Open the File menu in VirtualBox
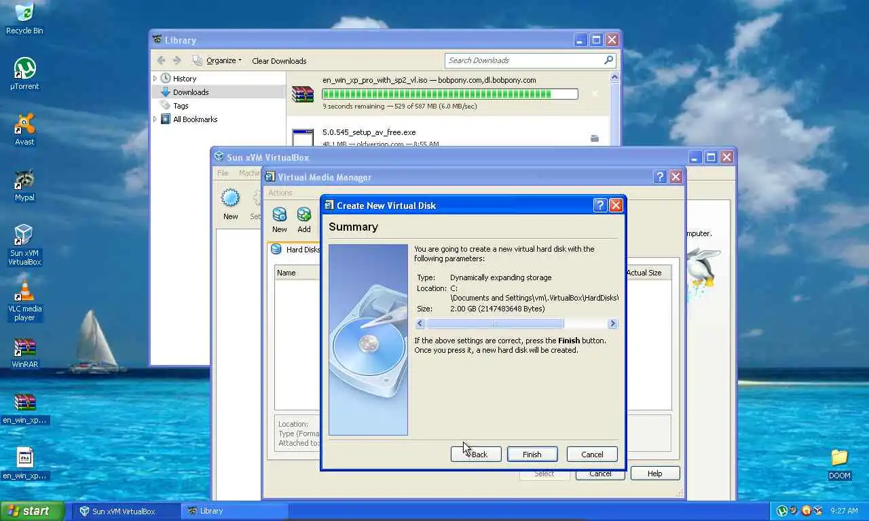 coord(223,173)
